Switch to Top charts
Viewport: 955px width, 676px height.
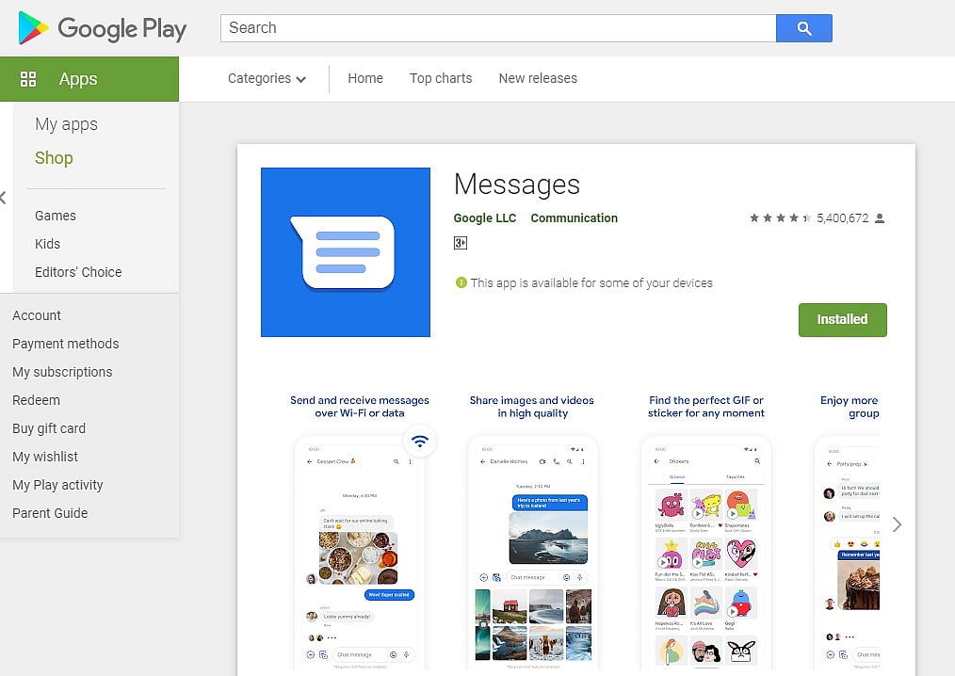[x=441, y=79]
